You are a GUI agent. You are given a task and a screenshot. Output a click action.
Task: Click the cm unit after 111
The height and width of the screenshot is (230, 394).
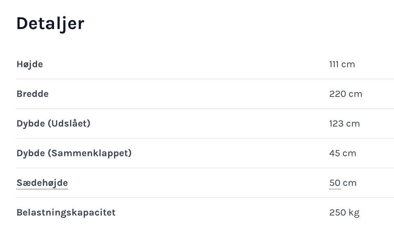(348, 64)
